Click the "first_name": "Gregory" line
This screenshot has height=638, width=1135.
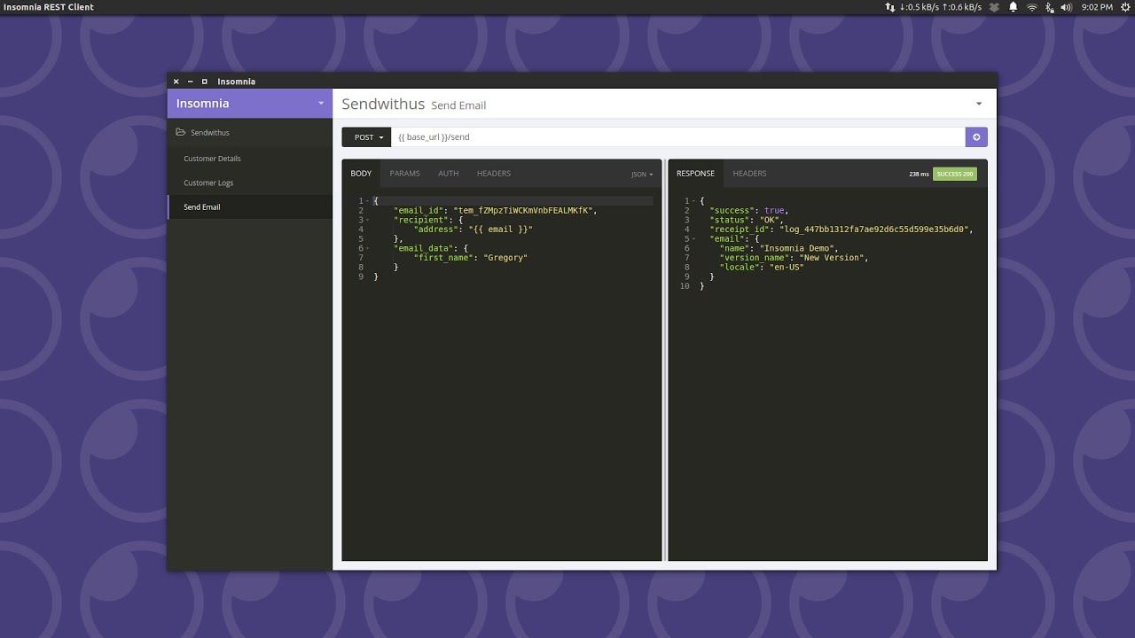[x=470, y=258]
